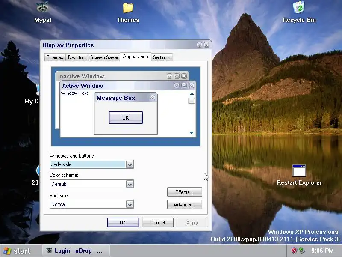Click the red shield security tray icon
The height and width of the screenshot is (257, 342).
(294, 250)
